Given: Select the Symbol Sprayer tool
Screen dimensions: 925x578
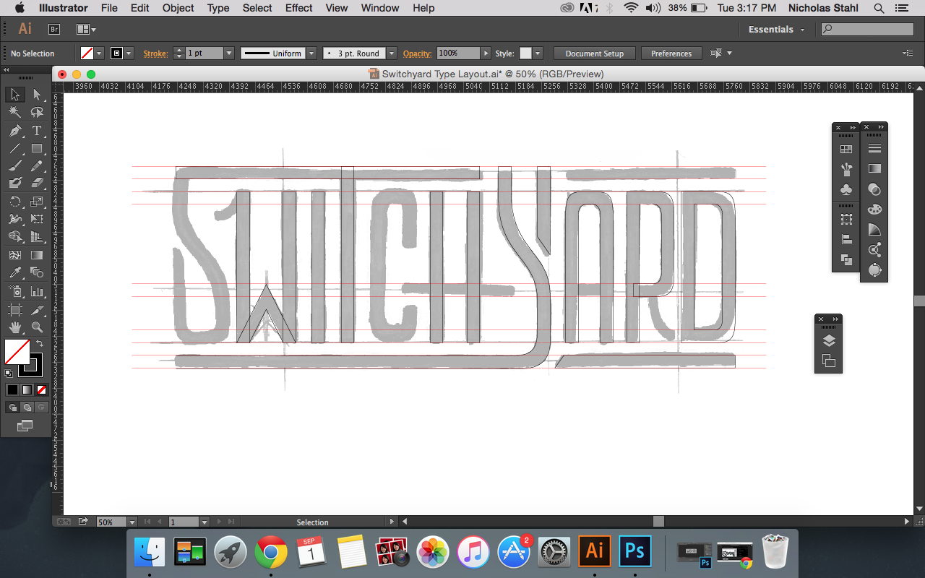Looking at the screenshot, I should (x=14, y=291).
